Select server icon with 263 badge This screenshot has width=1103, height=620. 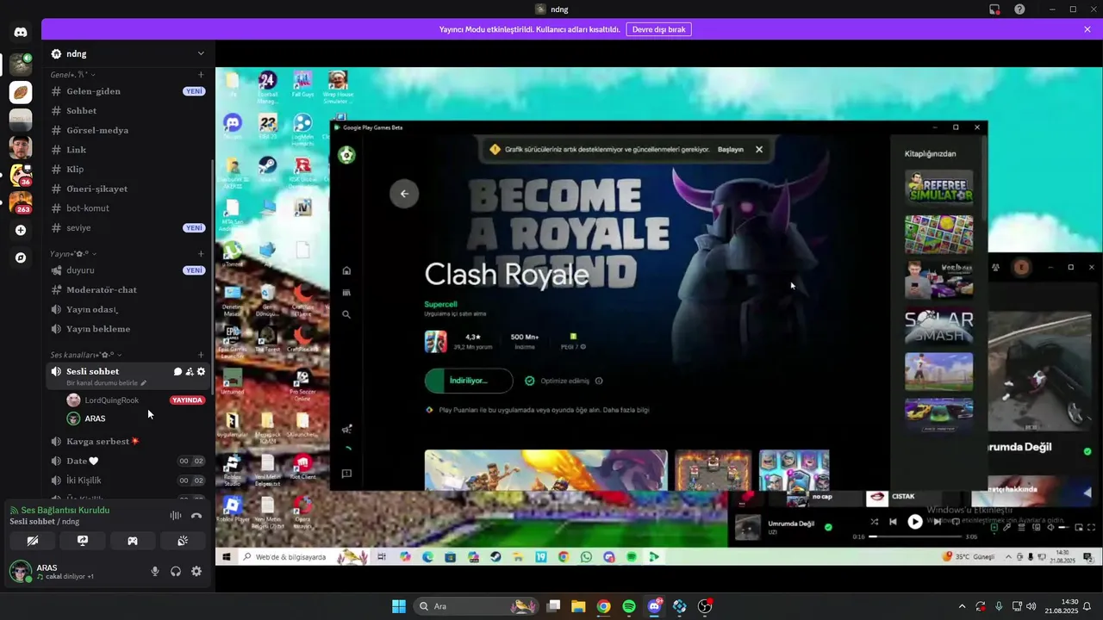pos(21,203)
